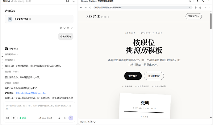Open the localhost:8080/index.html link in chat
Image resolution: width=213 pixels, height=125 pixels.
click(x=31, y=93)
